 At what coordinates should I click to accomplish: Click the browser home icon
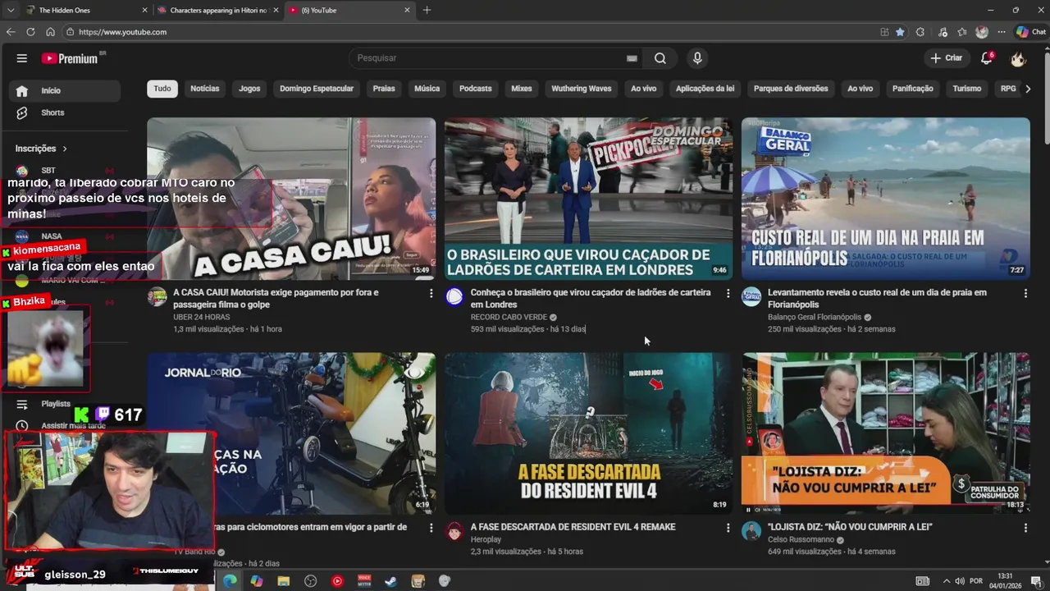click(x=50, y=32)
